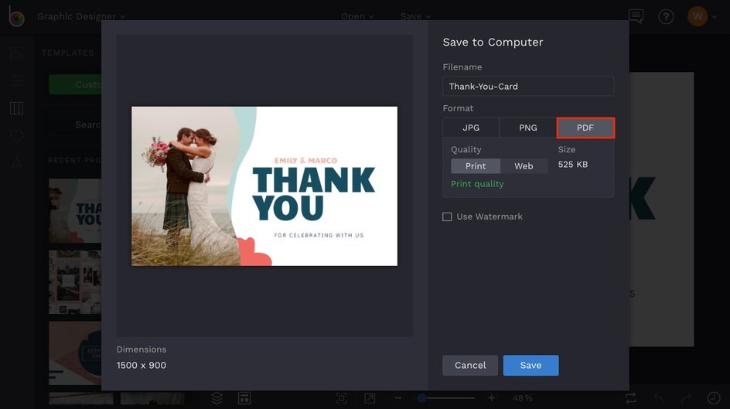The width and height of the screenshot is (730, 409).
Task: Choose the PNG format tab
Action: coord(528,128)
